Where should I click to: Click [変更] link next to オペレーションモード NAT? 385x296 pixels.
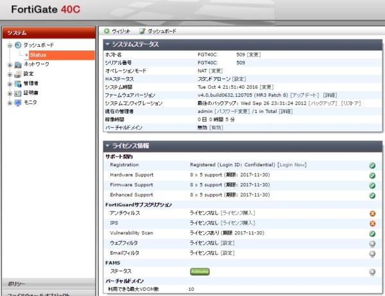216,71
